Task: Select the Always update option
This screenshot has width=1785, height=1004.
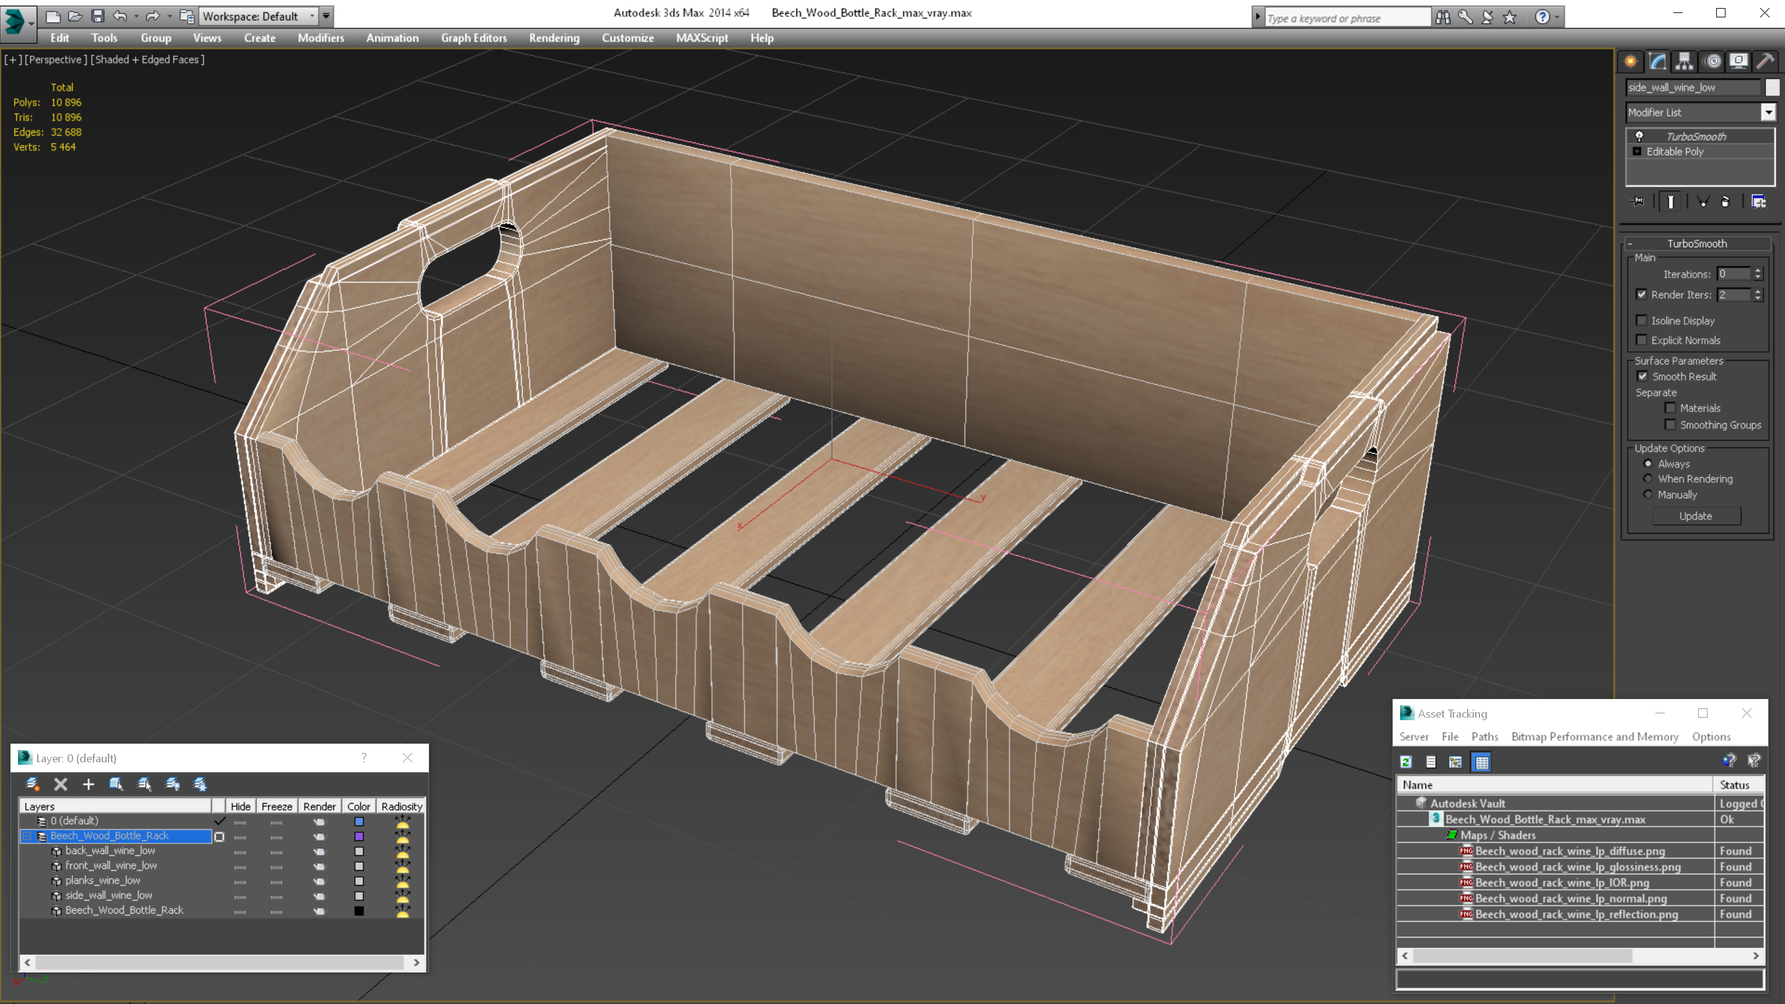Action: coord(1649,464)
